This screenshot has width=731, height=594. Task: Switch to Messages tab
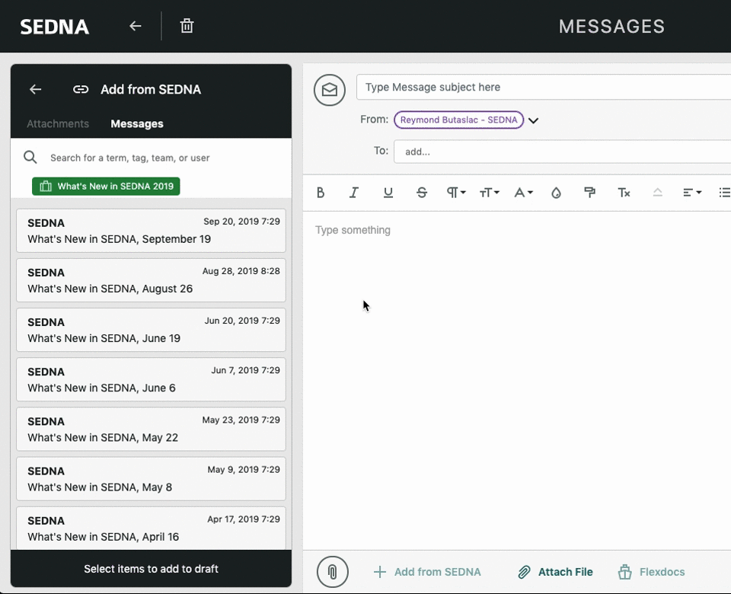[x=137, y=123]
